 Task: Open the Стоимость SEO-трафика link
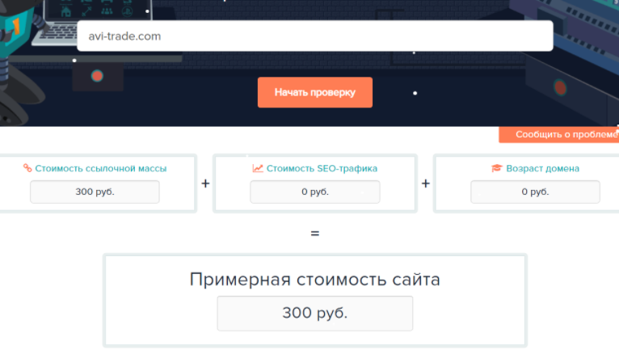click(x=322, y=169)
